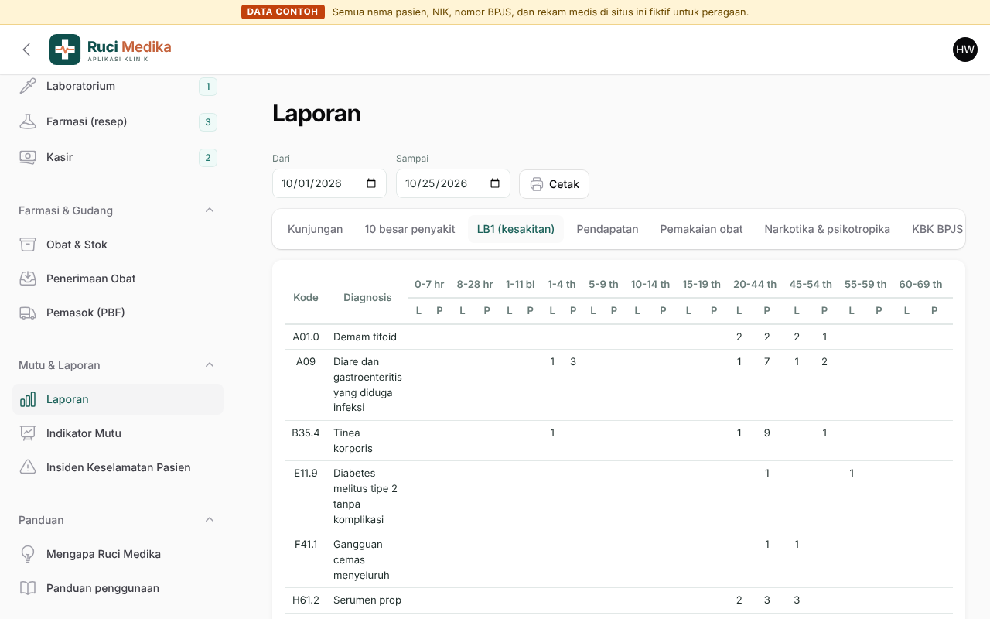The height and width of the screenshot is (619, 990).
Task: Click the Insiden Keselamatan Pasien warning icon
Action: (x=28, y=467)
